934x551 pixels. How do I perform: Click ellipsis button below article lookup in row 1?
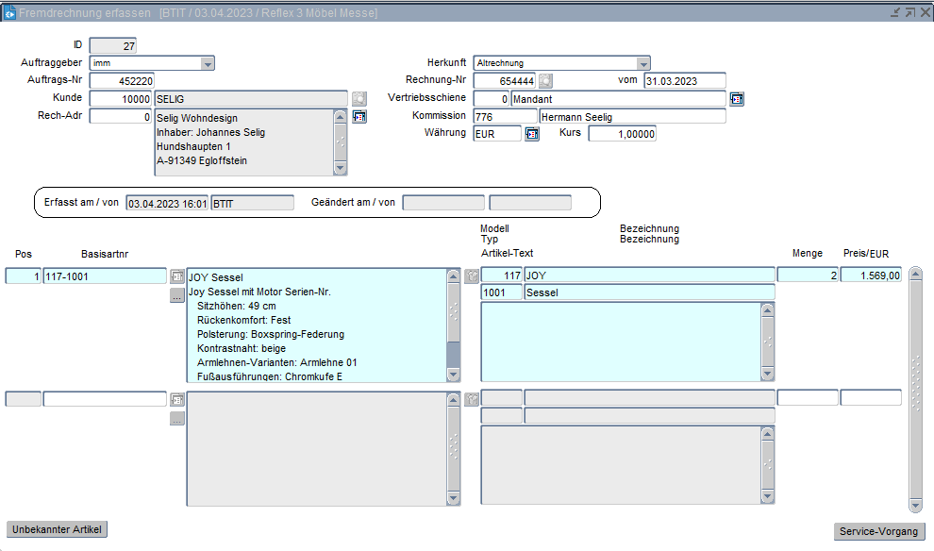pos(177,295)
